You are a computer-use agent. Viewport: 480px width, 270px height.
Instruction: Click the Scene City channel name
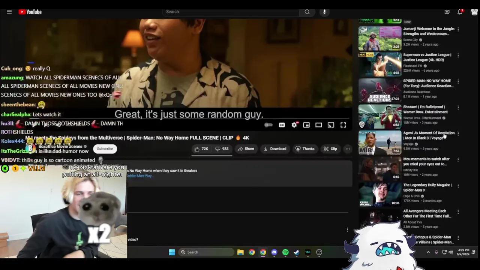[410, 40]
